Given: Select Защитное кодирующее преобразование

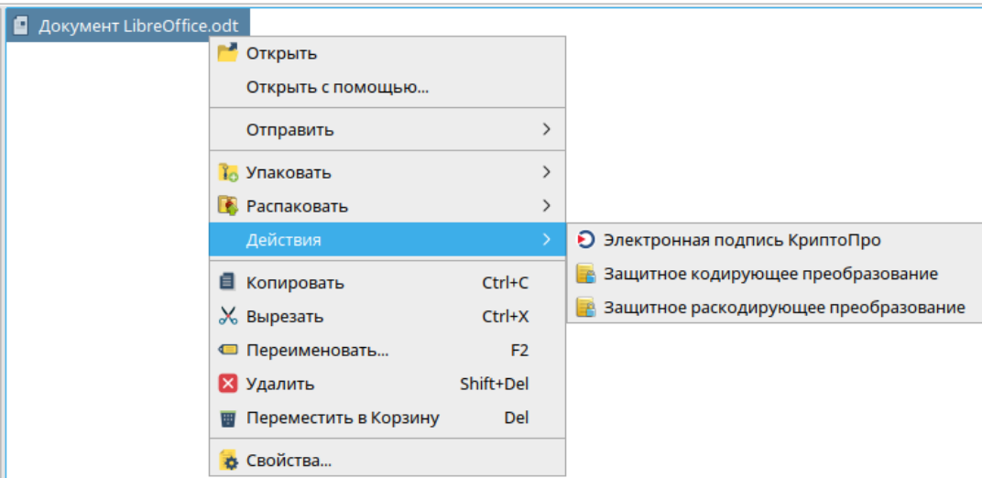Looking at the screenshot, I should [774, 274].
